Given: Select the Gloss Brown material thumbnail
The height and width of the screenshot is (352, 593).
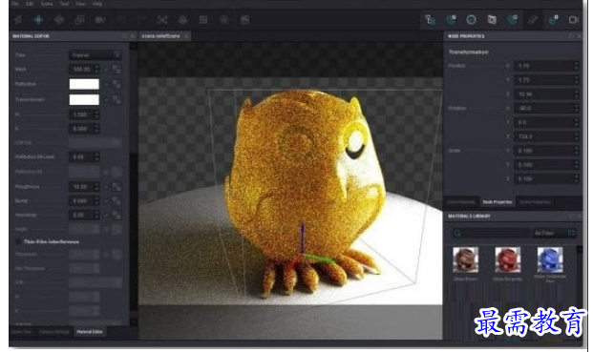Looking at the screenshot, I should 466,259.
